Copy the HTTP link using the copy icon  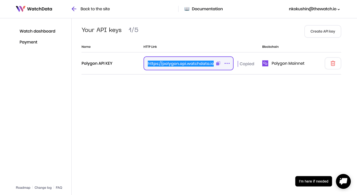(218, 63)
